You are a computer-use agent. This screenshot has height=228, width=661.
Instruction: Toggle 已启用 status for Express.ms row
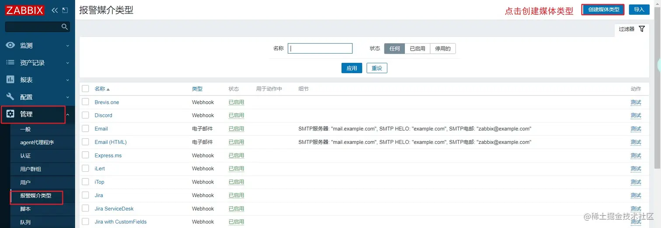(236, 155)
